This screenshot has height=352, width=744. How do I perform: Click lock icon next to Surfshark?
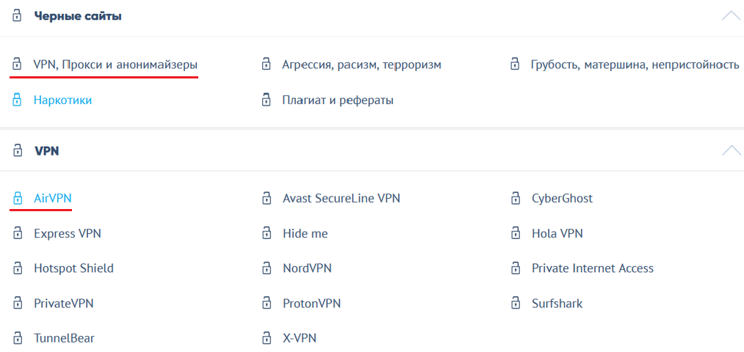(x=516, y=303)
